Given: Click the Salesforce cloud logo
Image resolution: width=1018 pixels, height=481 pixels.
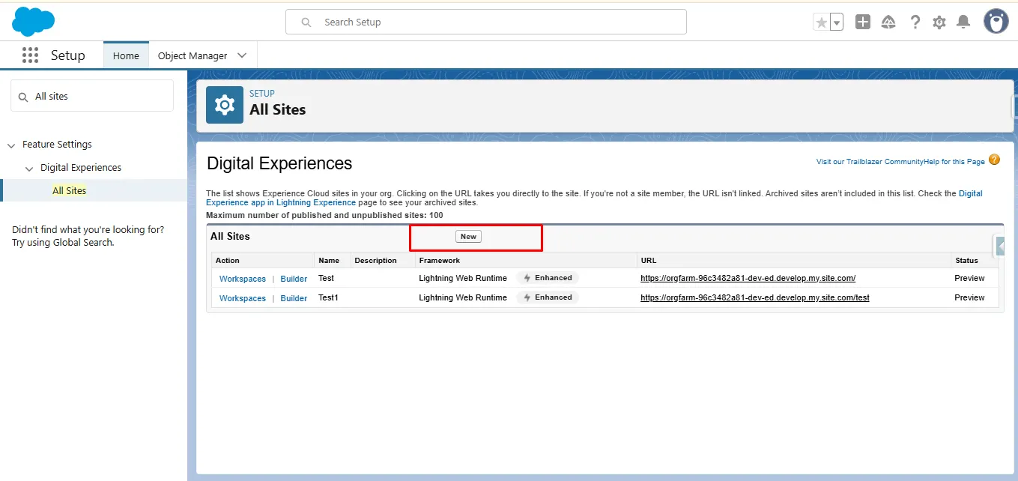Looking at the screenshot, I should pos(33,21).
